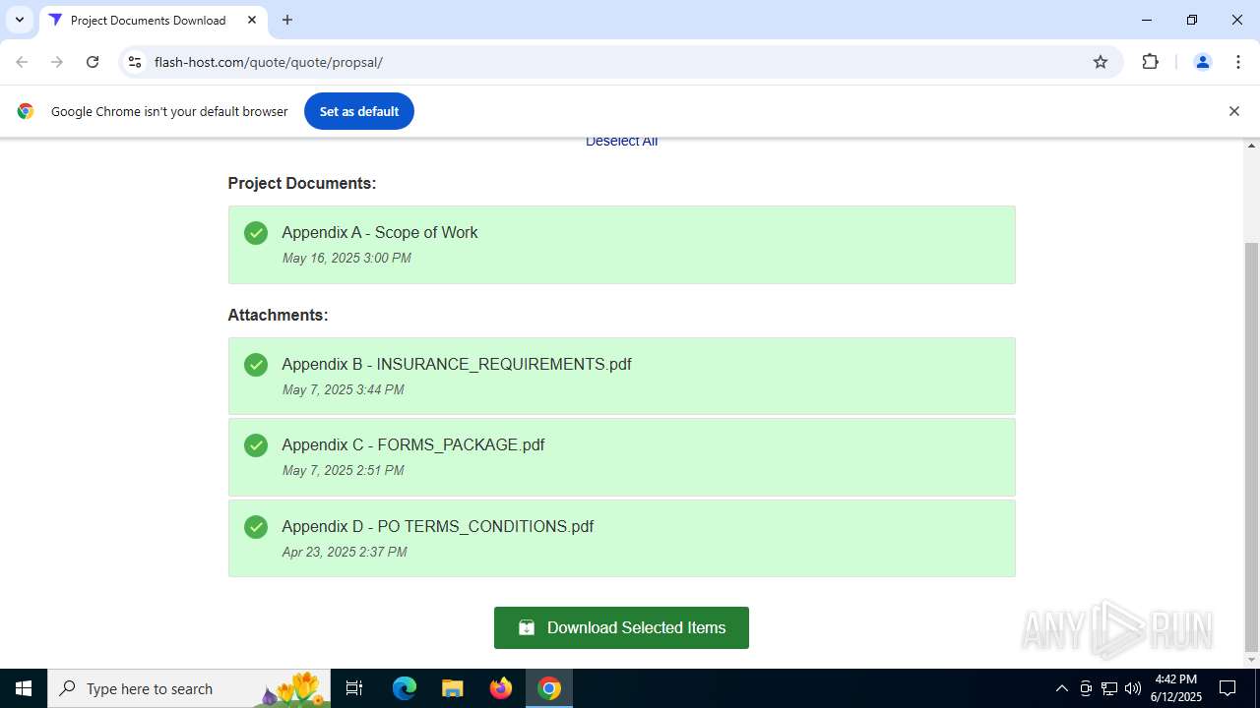Open the notification center icon
This screenshot has width=1260, height=708.
click(1228, 688)
